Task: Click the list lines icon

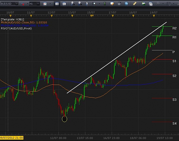Action: click(x=168, y=4)
